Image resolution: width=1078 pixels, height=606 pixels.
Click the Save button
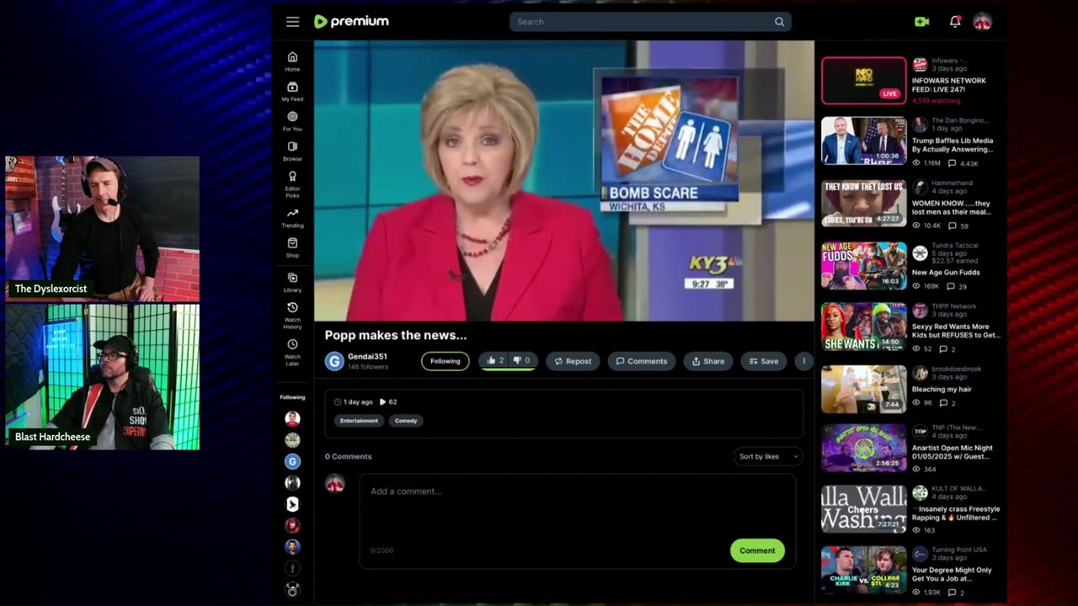tap(764, 361)
